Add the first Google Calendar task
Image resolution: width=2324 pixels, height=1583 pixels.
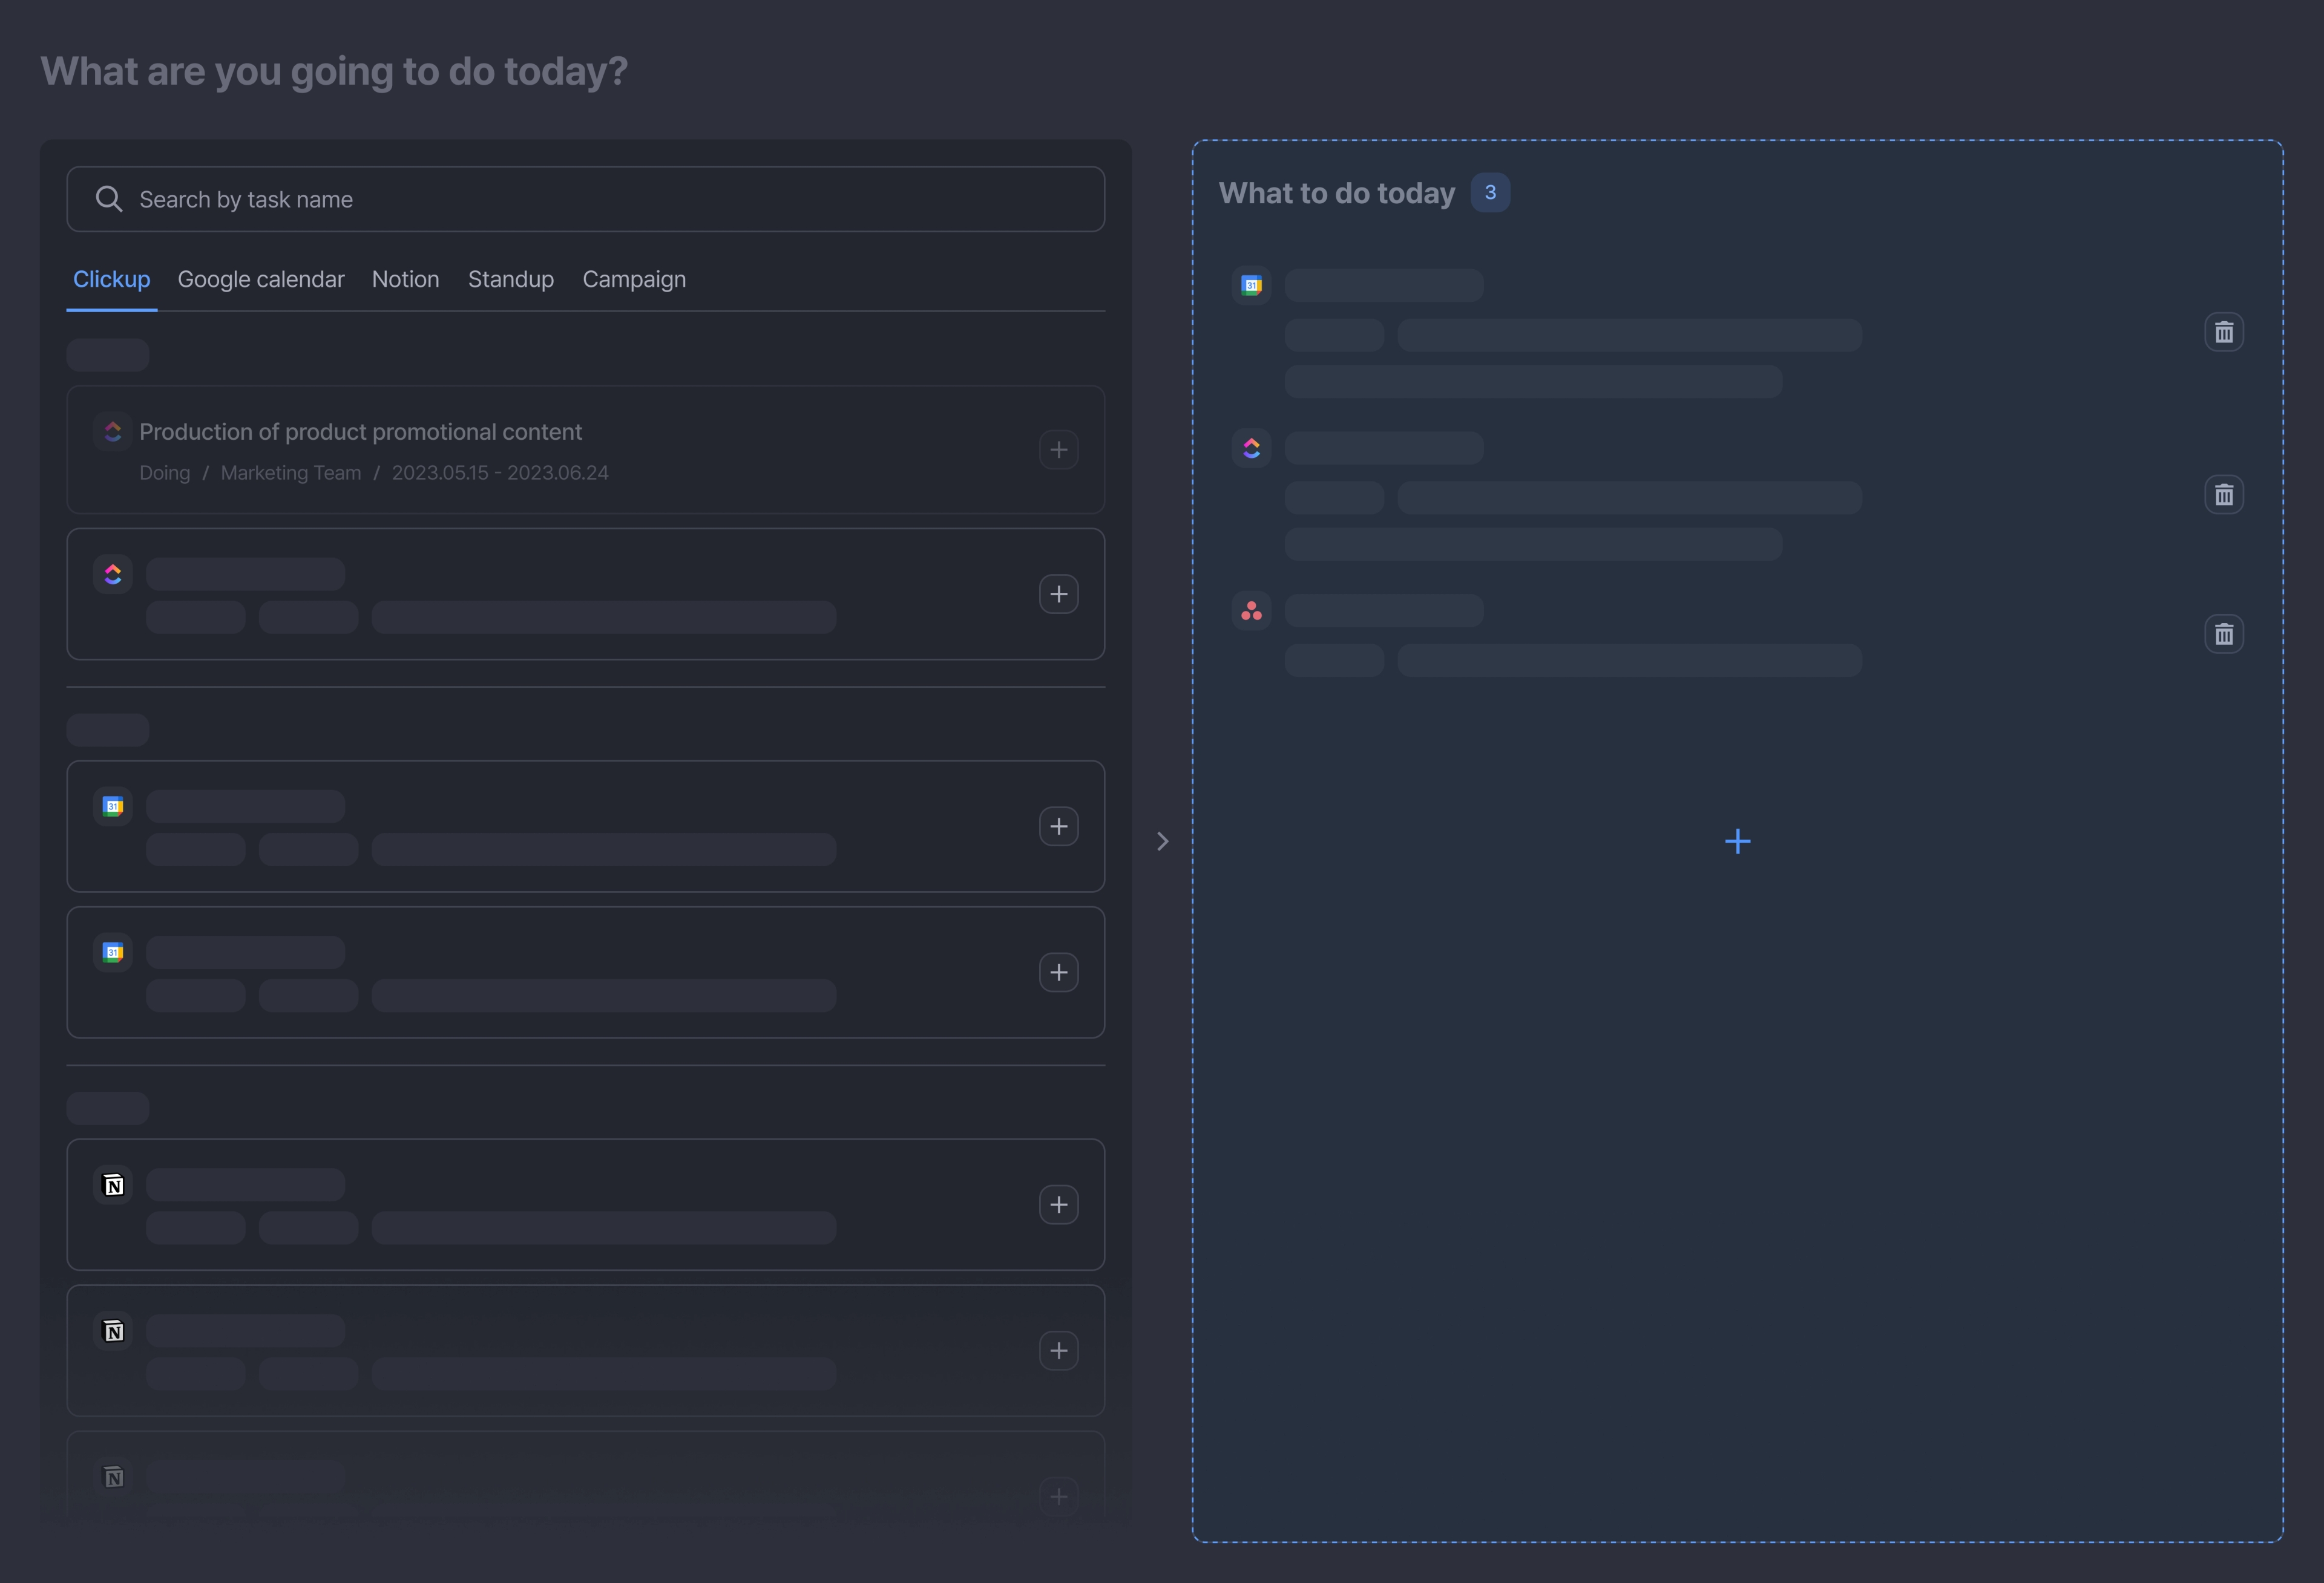pyautogui.click(x=1058, y=826)
